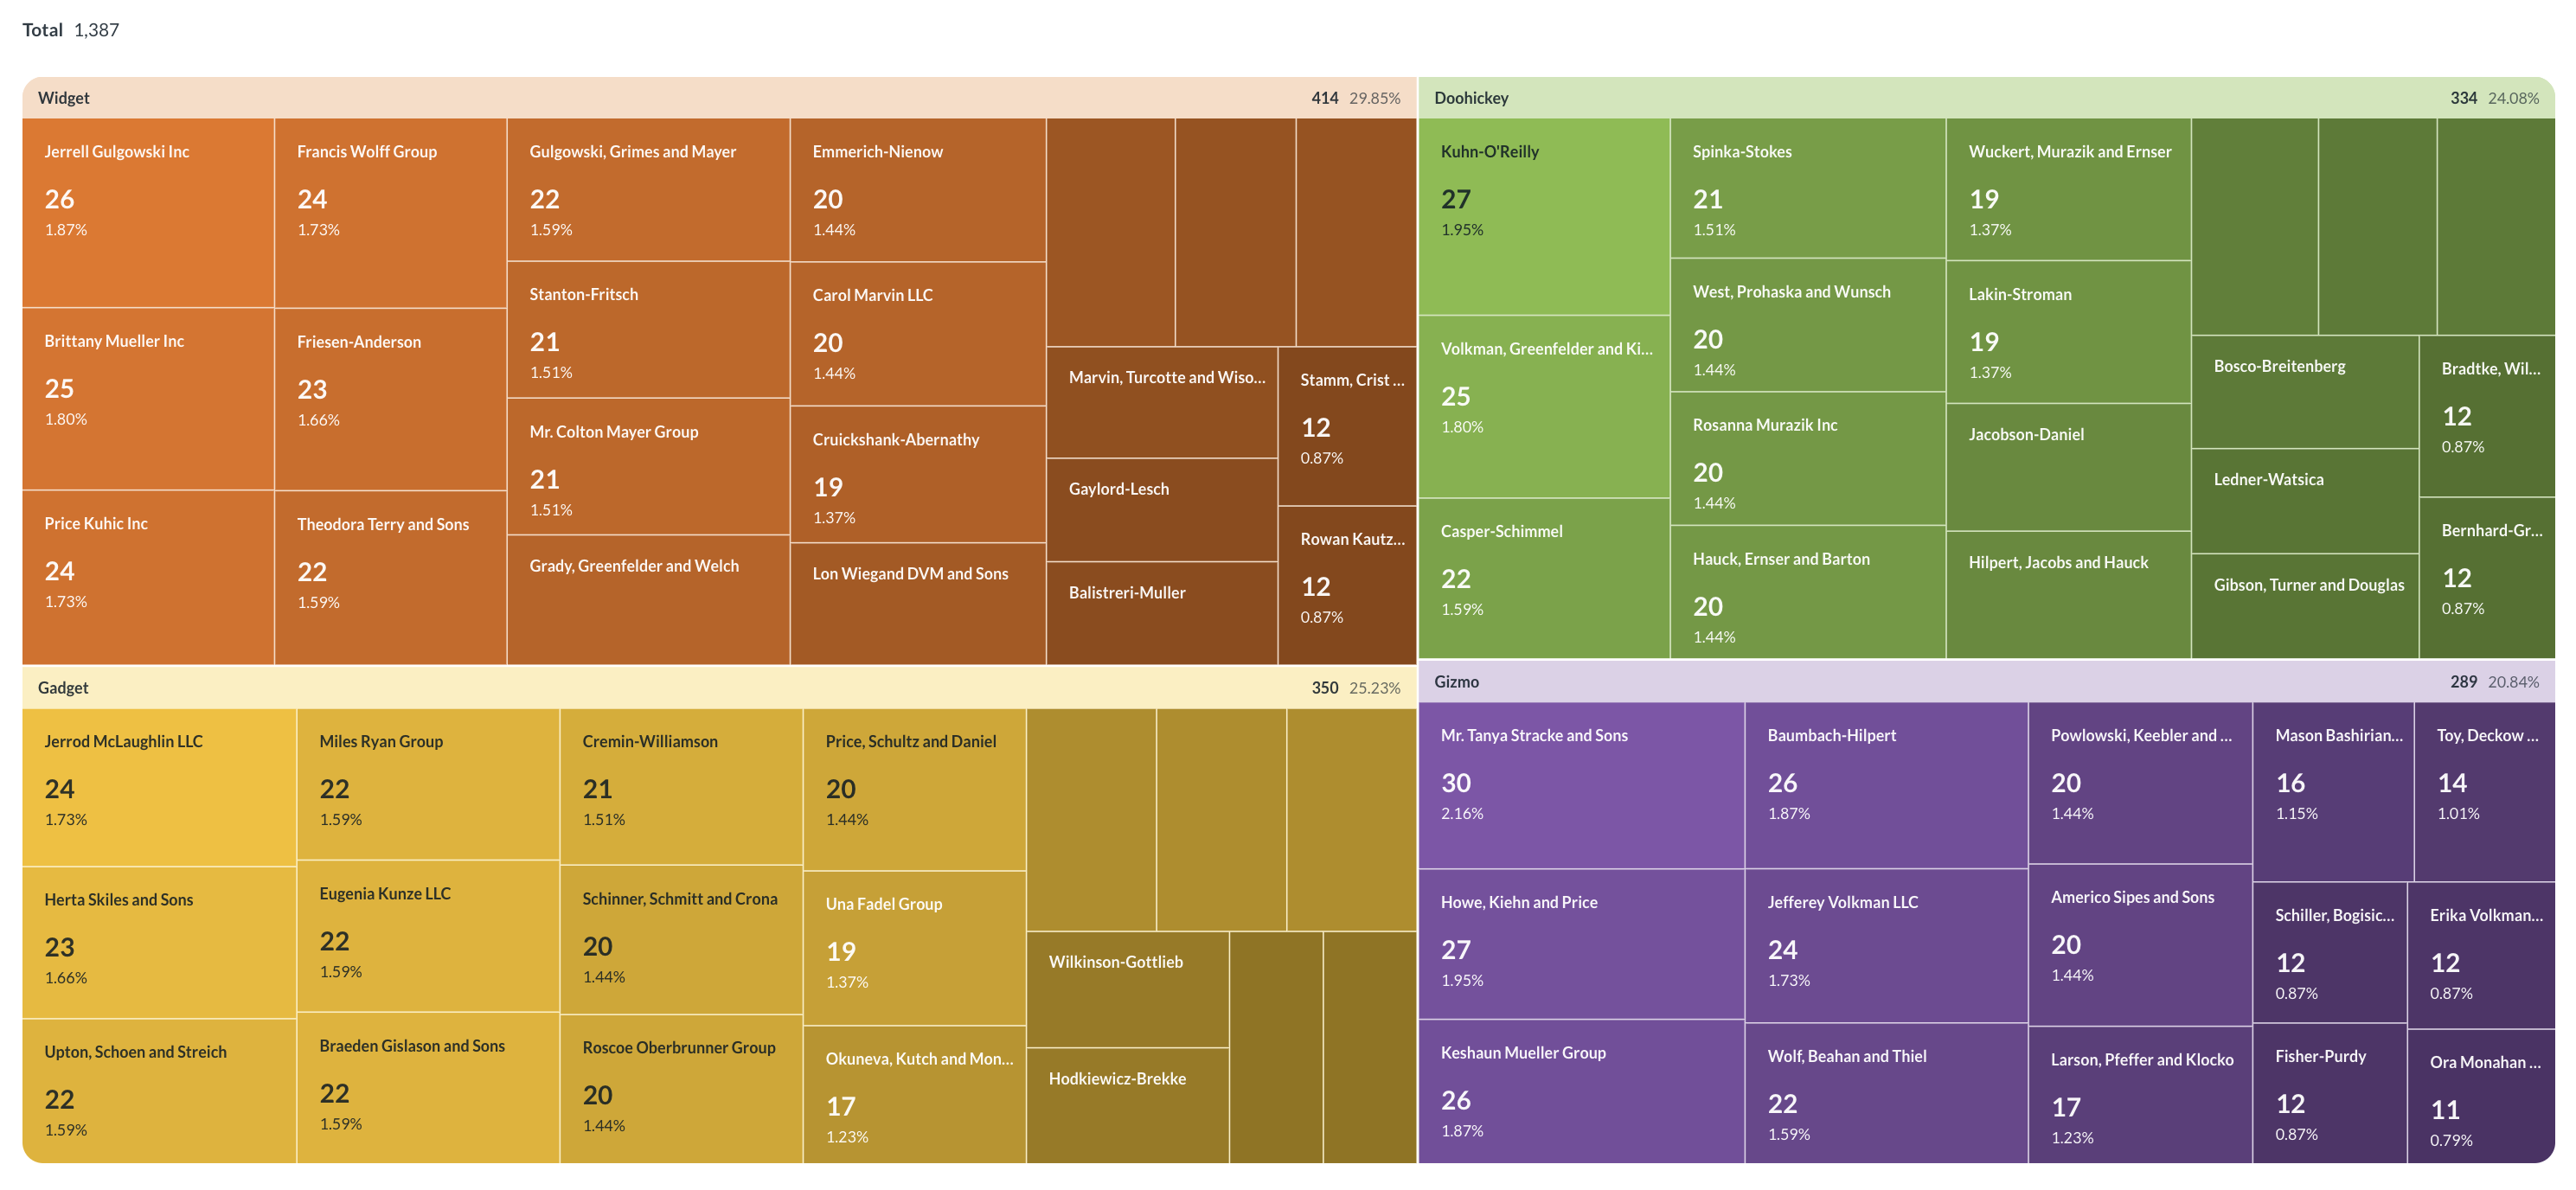Screen dimensions: 2576x1190
Task: Select Grady, Greenfelder and Welch tile
Action: 649,600
